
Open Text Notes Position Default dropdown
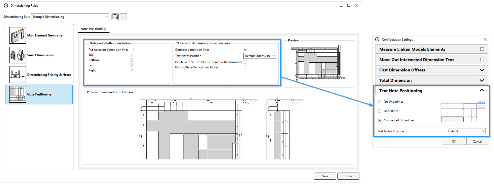466,131
